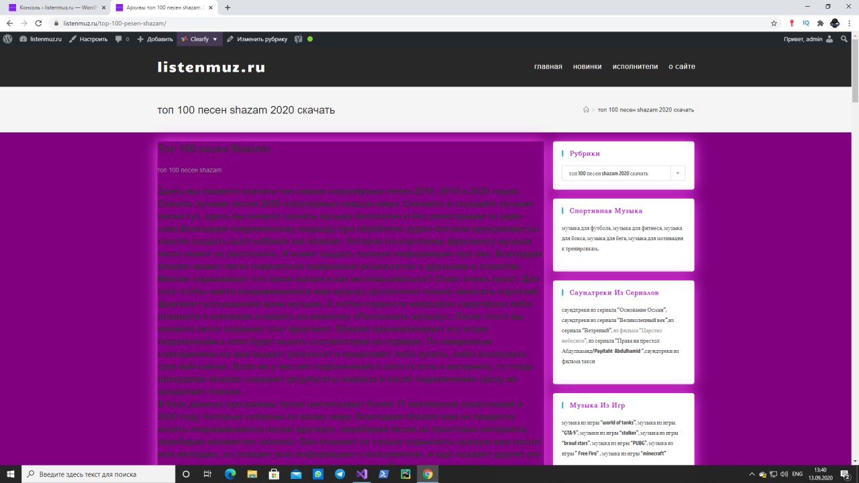Click the breadcrumb home icon
Screen dimensions: 859x483
coord(586,109)
